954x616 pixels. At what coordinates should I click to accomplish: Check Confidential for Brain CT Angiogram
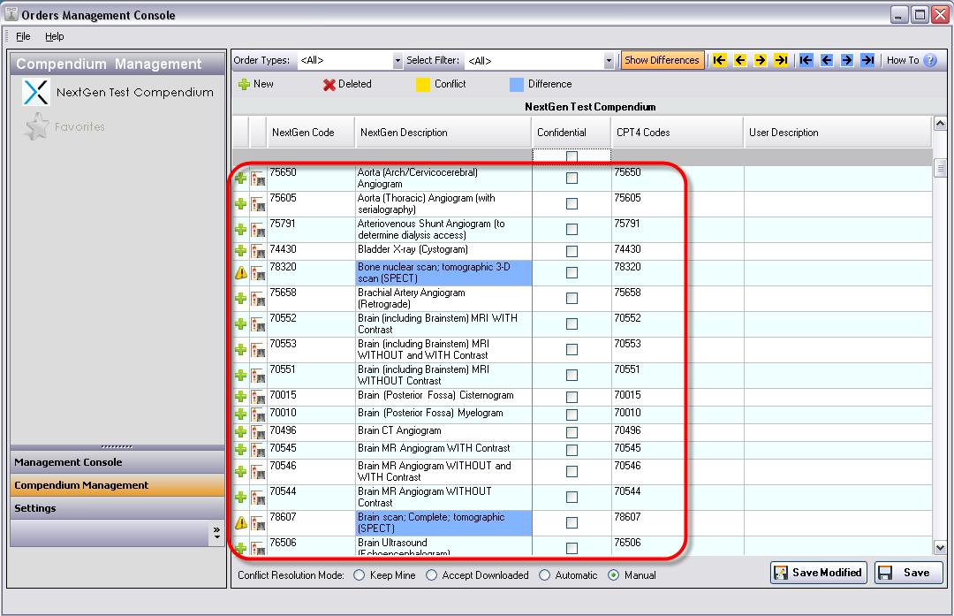572,432
